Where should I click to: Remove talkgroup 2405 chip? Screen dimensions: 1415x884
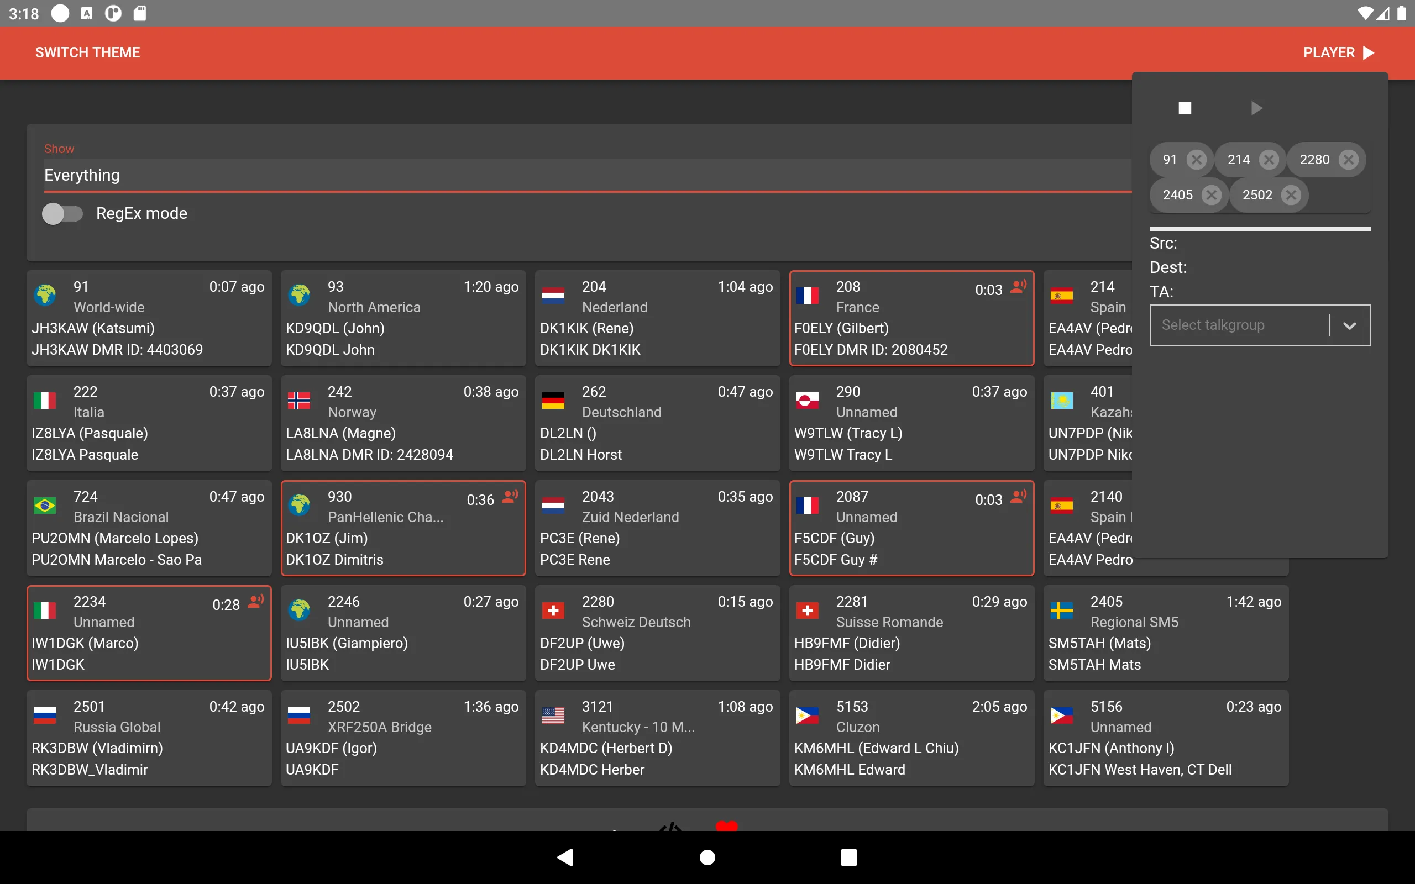[x=1212, y=194]
